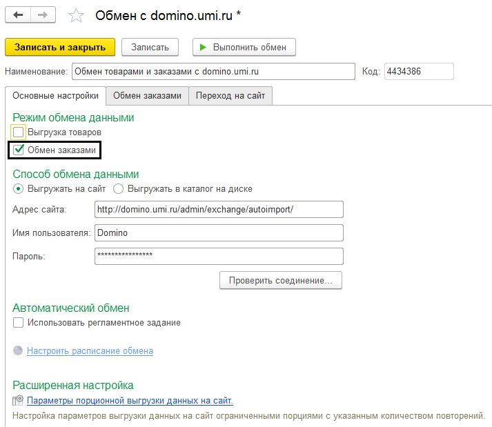Open Настроить расписание обмена link
Image resolution: width=492 pixels, height=427 pixels.
90,351
